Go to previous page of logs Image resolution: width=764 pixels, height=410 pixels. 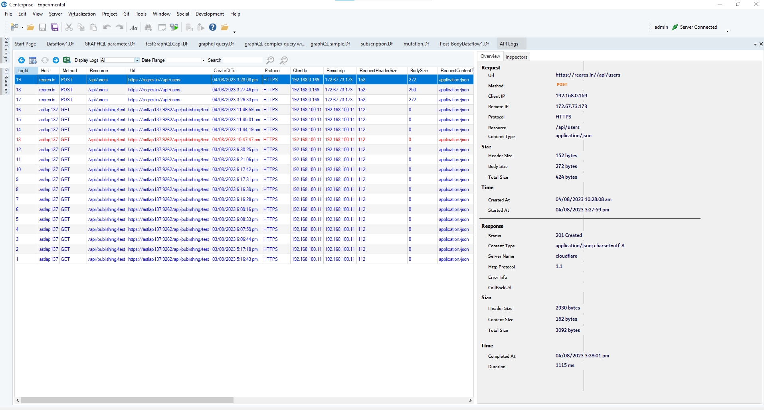[x=22, y=60]
